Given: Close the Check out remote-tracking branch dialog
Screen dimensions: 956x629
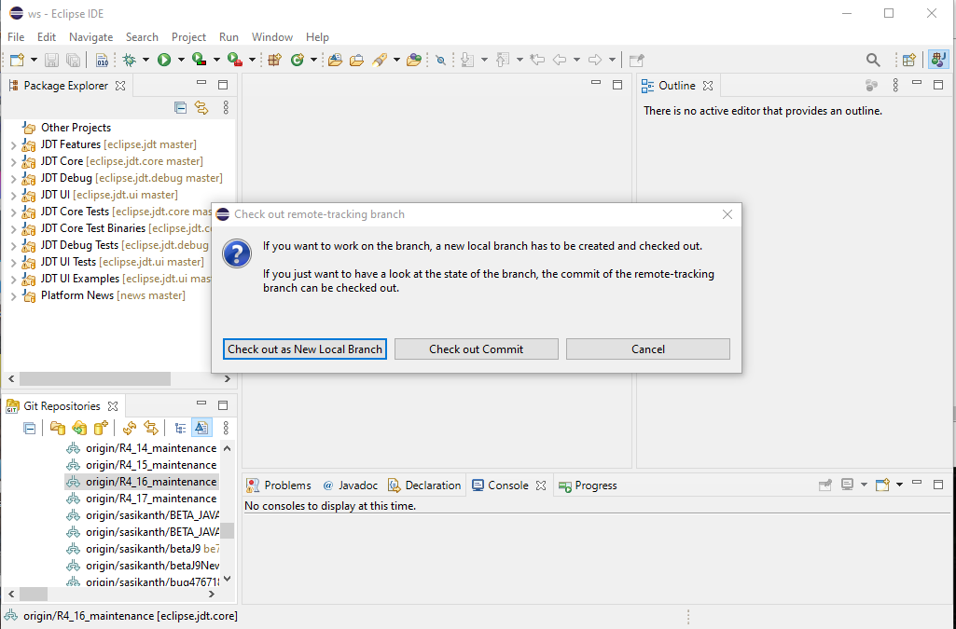Looking at the screenshot, I should coord(727,214).
